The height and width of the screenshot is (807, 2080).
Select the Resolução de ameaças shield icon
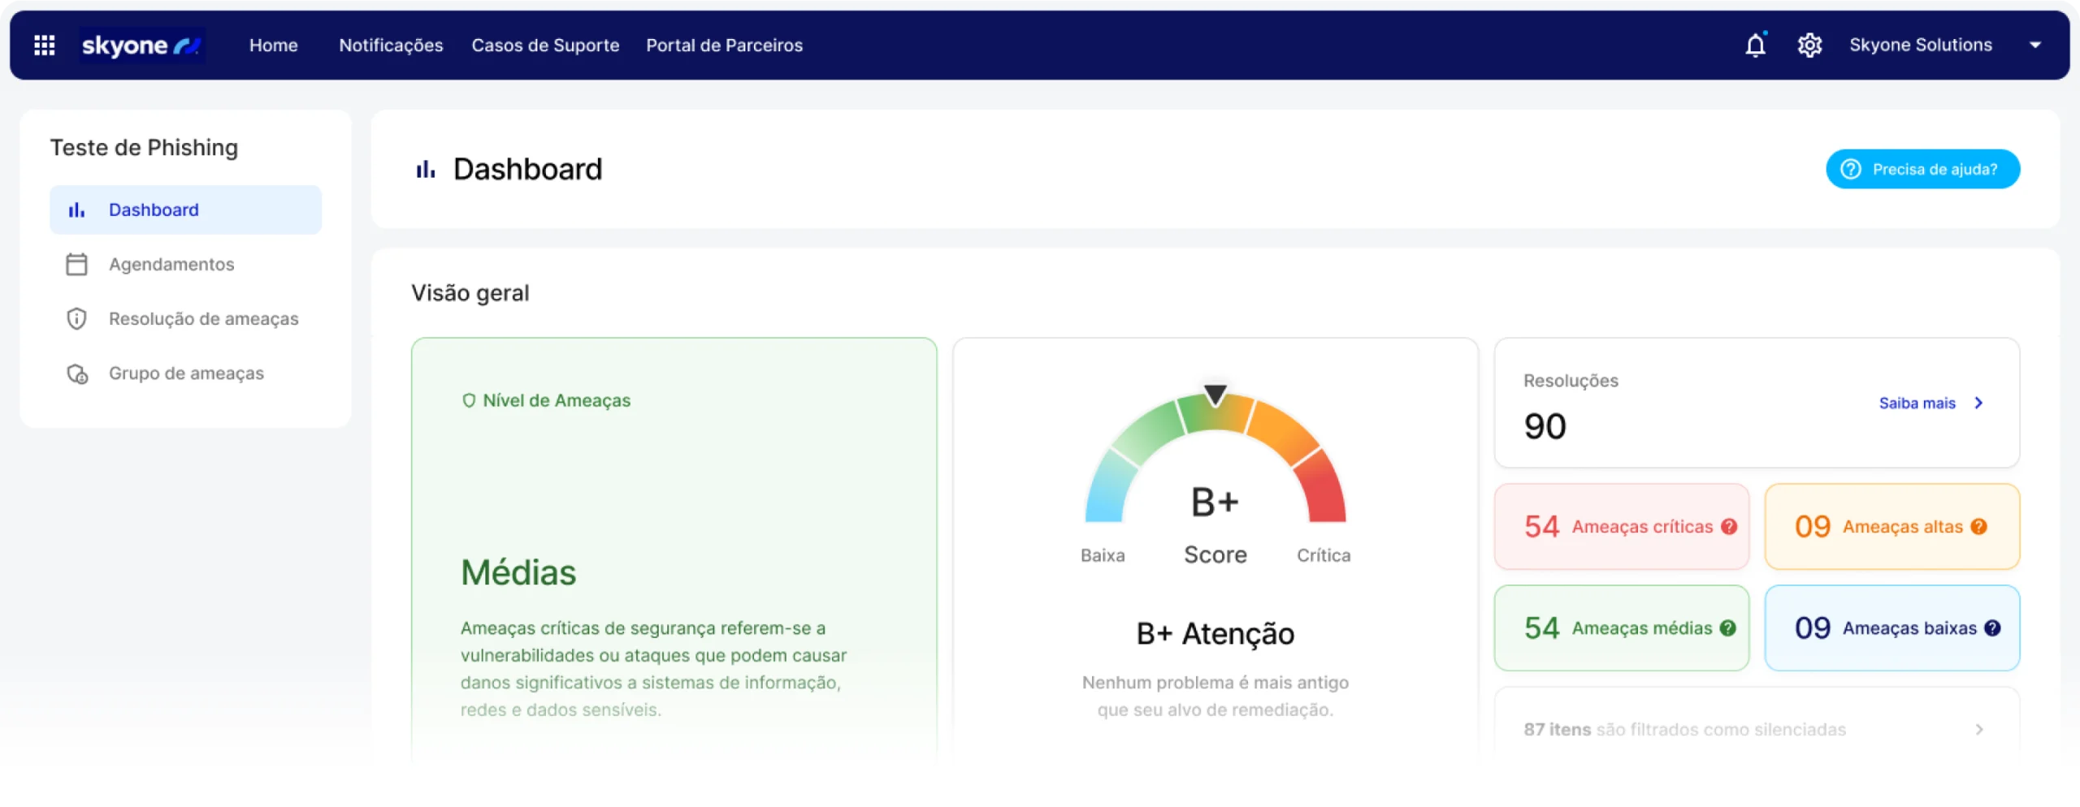(x=76, y=318)
